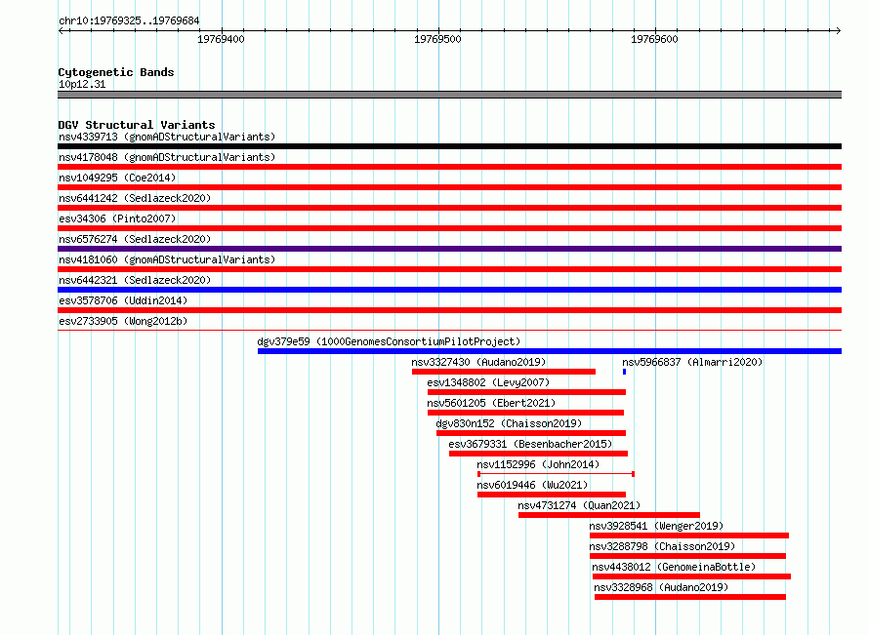Click the nsv6576274 (Sedlazeck2020) label
869x635 pixels.
[135, 239]
